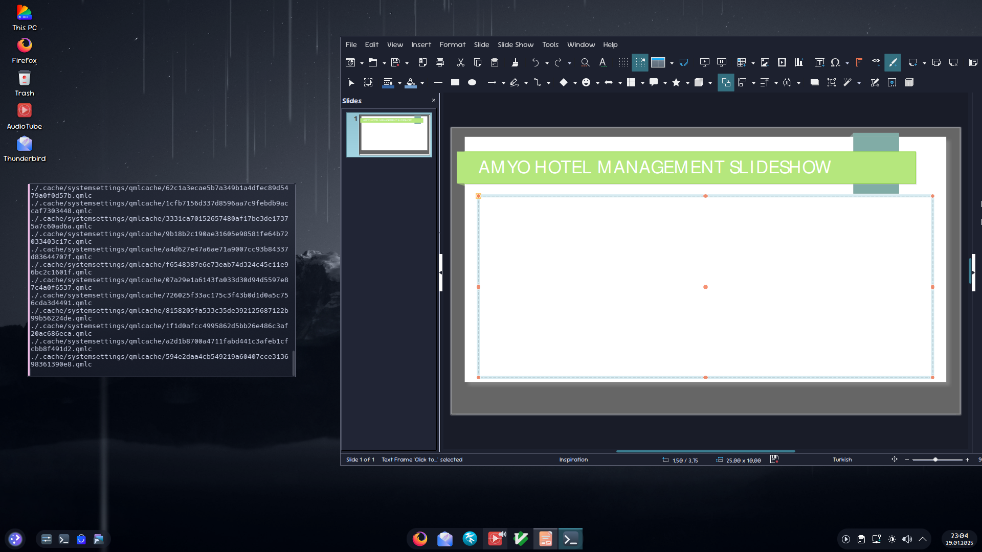Open the Slide Show menu

coord(515,44)
